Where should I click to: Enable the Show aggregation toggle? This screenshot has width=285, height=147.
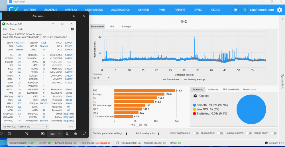point(195,133)
